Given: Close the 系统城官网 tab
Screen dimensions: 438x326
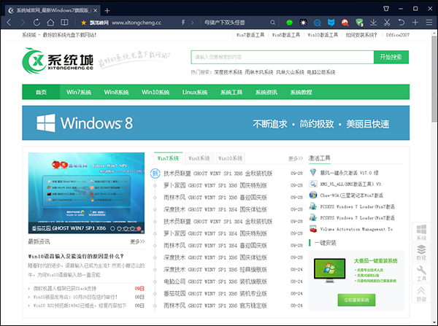Looking at the screenshot, I should (x=95, y=11).
